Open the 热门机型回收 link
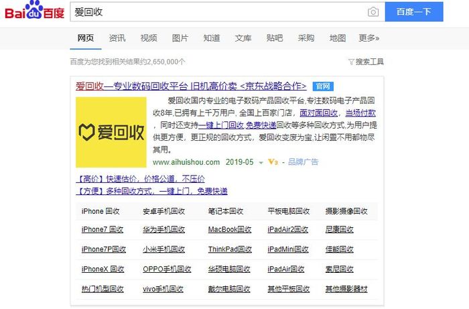 pyautogui.click(x=103, y=289)
